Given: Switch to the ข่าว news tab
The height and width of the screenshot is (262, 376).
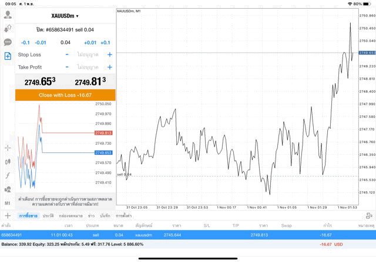Looking at the screenshot, I should click(91, 216).
